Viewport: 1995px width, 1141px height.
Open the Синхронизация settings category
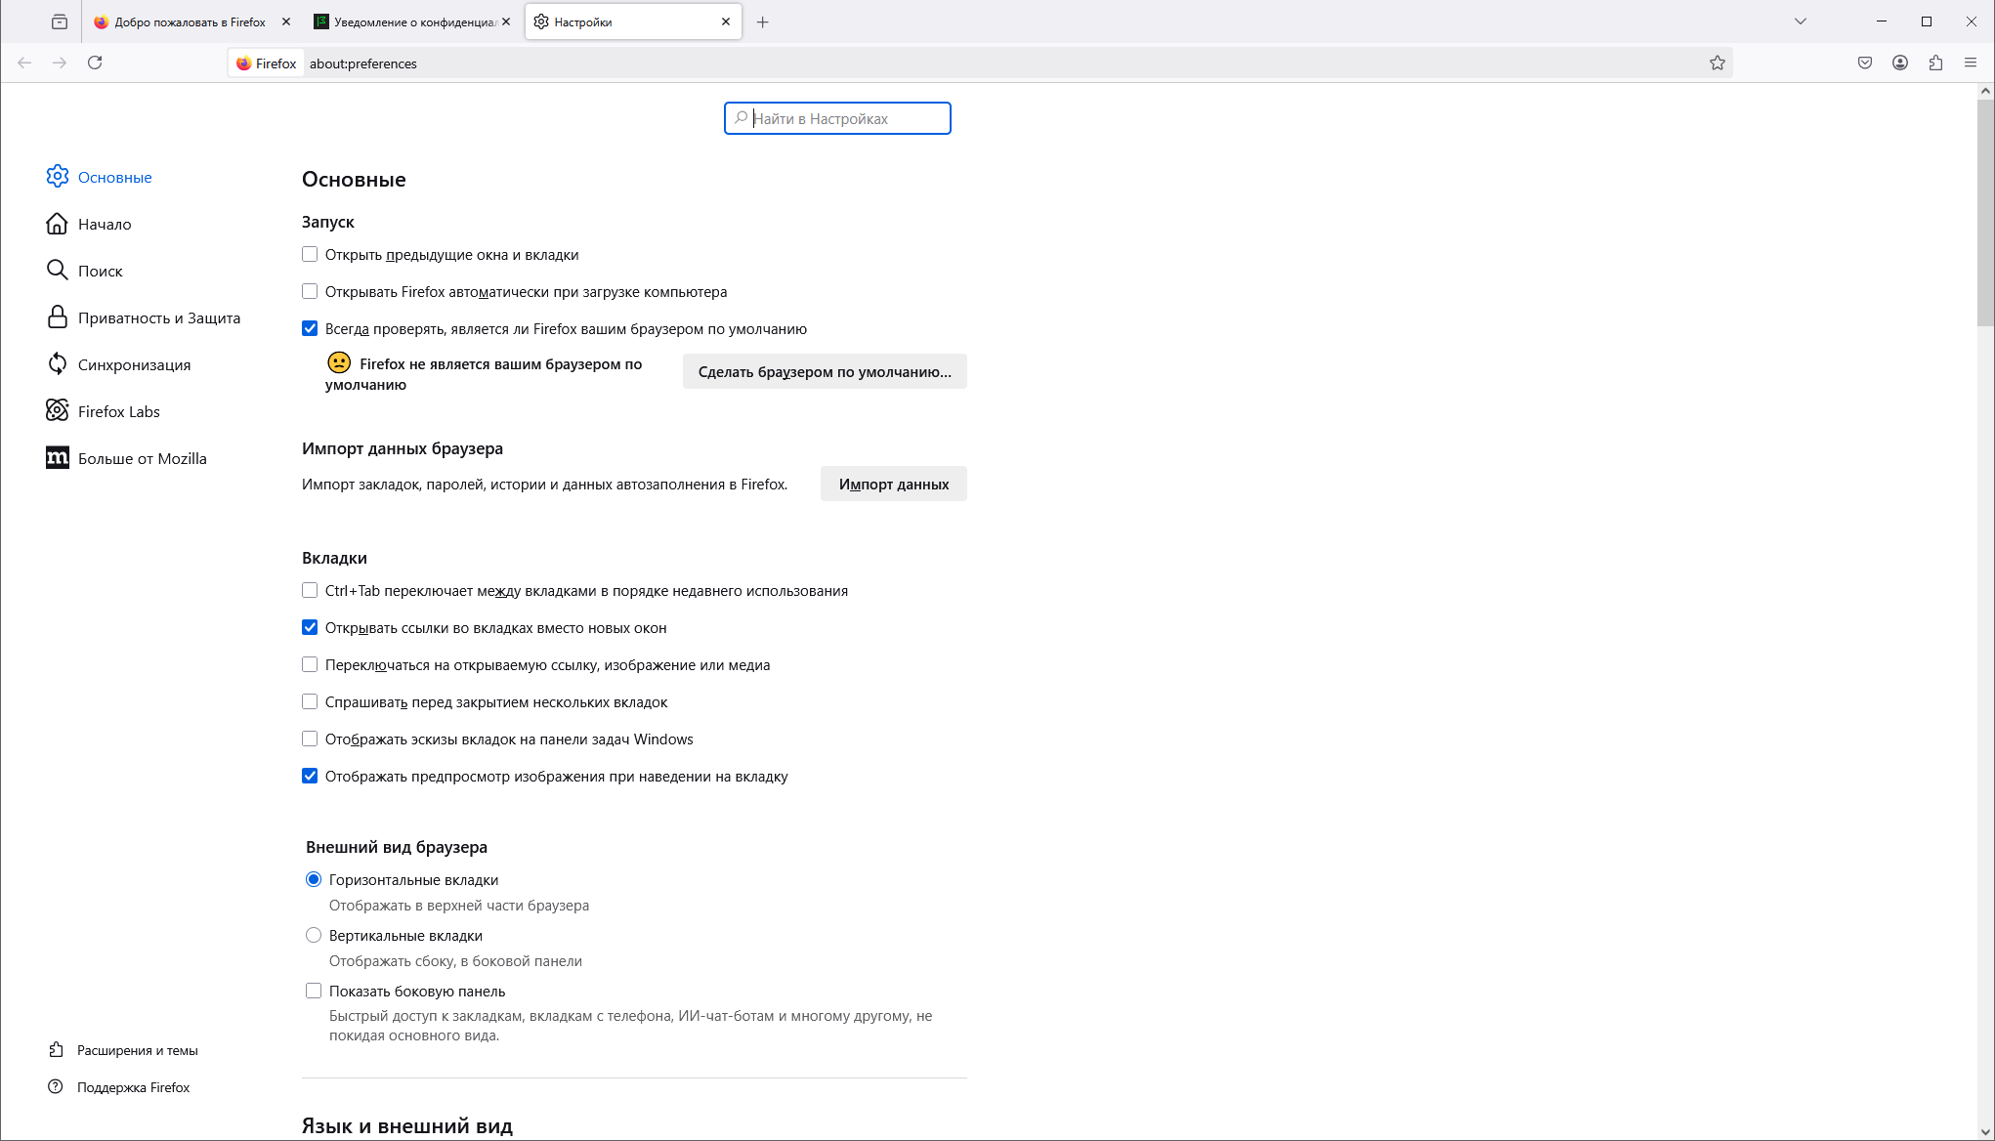(x=119, y=364)
